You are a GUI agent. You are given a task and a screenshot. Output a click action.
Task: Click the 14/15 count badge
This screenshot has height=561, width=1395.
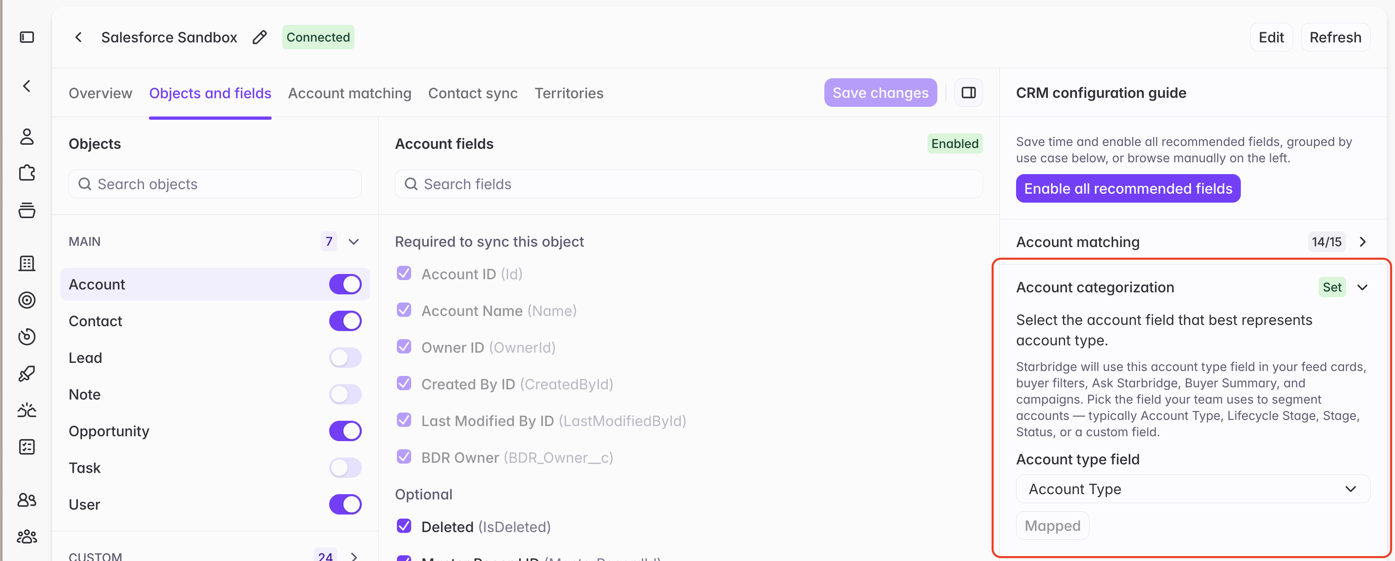tap(1327, 241)
